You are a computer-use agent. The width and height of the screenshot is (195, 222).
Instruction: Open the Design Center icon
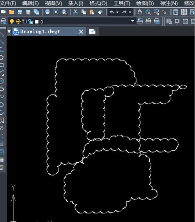tap(184, 12)
